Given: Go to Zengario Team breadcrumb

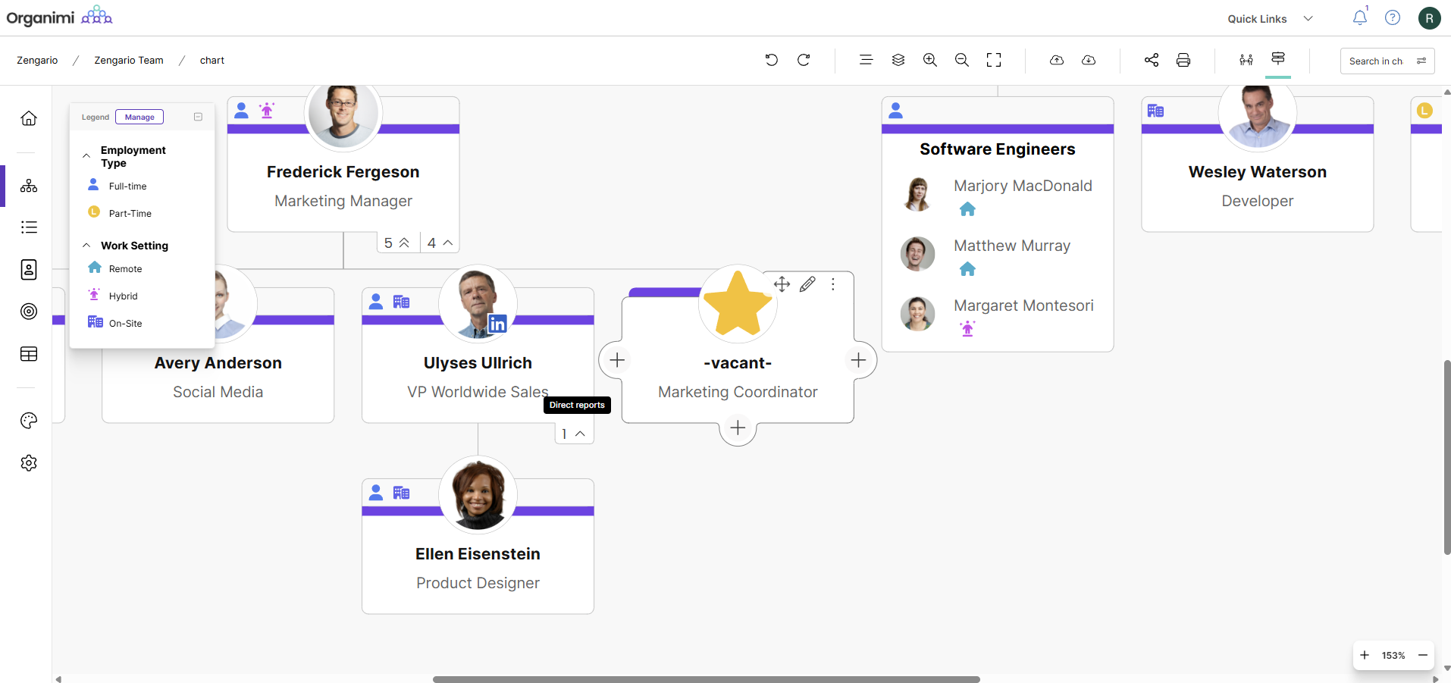Looking at the screenshot, I should point(129,60).
